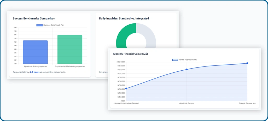Select the Algorithmic Success data point
The width and height of the screenshot is (268, 121).
pos(187,69)
